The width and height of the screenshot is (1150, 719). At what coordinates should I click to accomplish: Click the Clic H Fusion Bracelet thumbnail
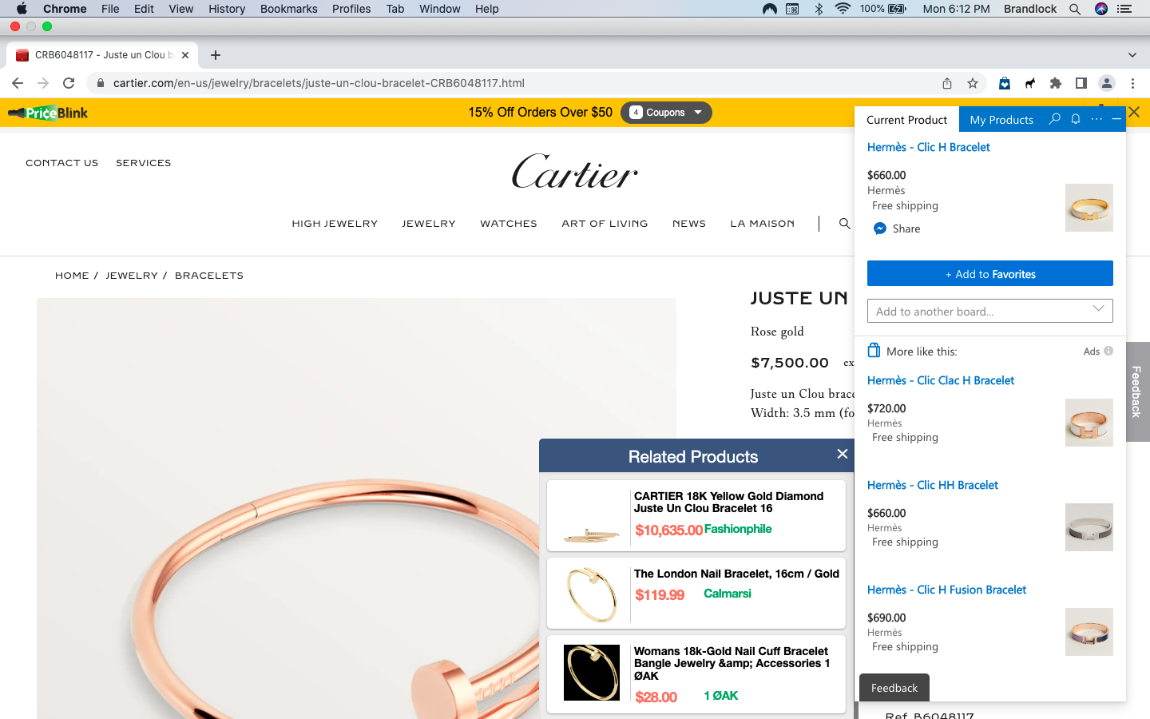pyautogui.click(x=1089, y=632)
